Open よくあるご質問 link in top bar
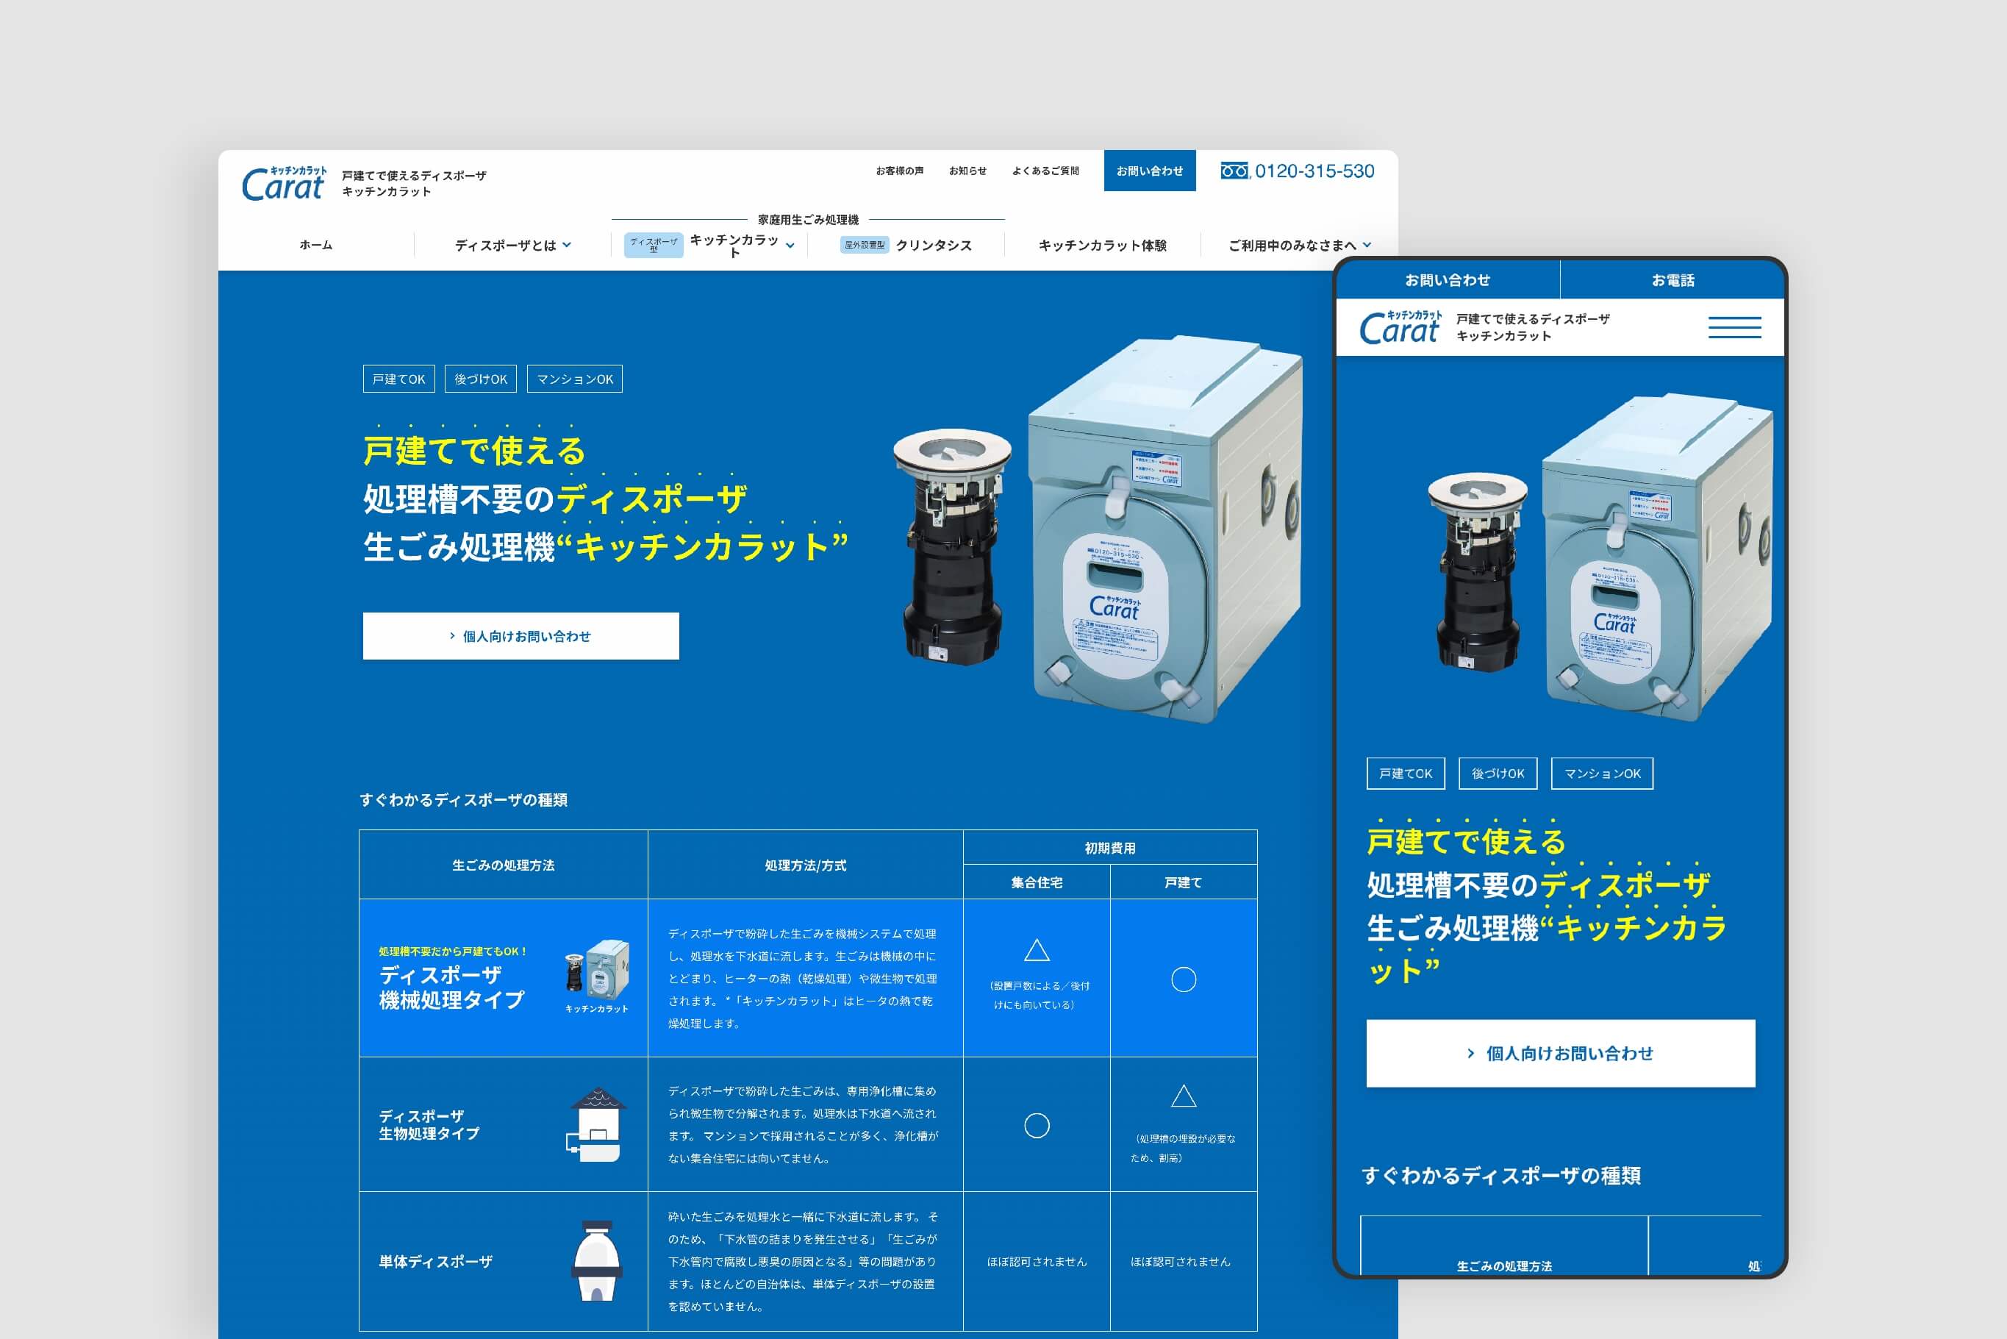This screenshot has height=1339, width=2007. click(x=1045, y=171)
